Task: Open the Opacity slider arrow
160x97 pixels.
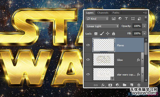Action: (x=144, y=26)
